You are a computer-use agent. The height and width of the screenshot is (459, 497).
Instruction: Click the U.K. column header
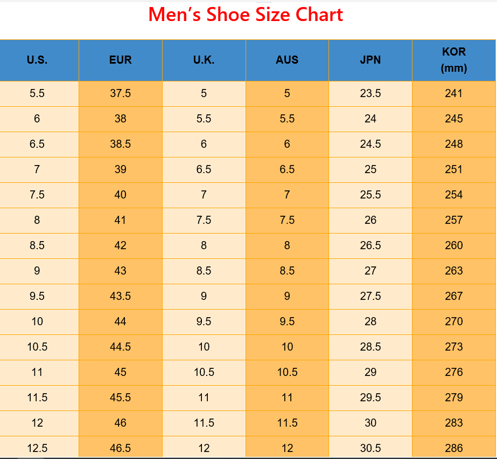204,60
